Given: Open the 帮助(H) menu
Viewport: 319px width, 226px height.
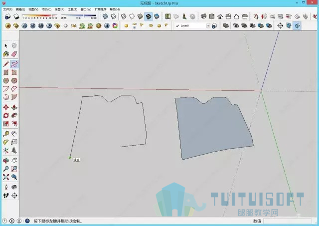Looking at the screenshot, I should pyautogui.click(x=115, y=9).
